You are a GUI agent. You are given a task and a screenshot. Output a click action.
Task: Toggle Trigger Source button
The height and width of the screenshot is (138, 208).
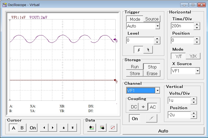[x=152, y=19]
